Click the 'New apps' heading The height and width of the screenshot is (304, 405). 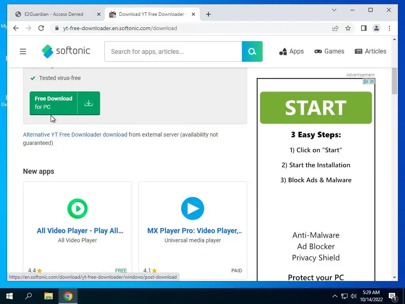38,171
